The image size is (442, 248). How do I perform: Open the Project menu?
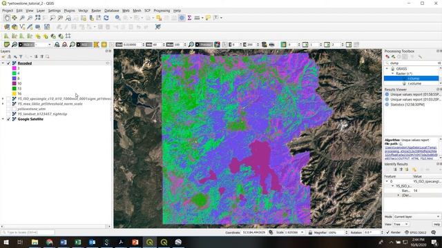click(x=8, y=11)
